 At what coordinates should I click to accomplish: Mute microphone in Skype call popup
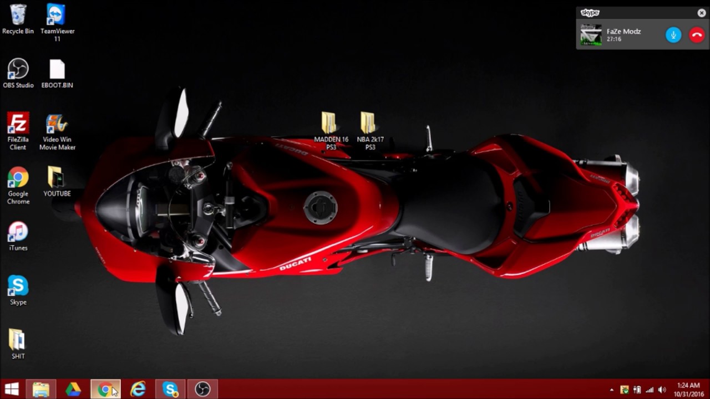point(673,35)
